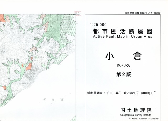
Task: Click the surveyor name "千田 昇"
Action: (x=112, y=93)
